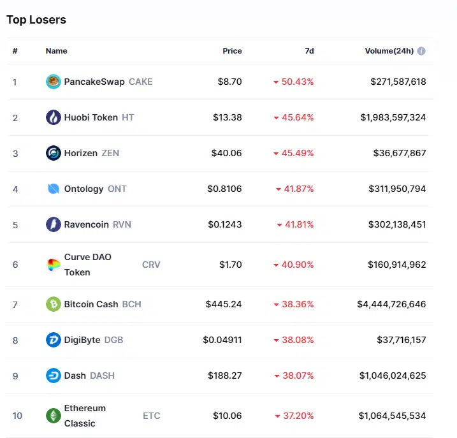Click the Dash coin logo icon

pyautogui.click(x=54, y=376)
